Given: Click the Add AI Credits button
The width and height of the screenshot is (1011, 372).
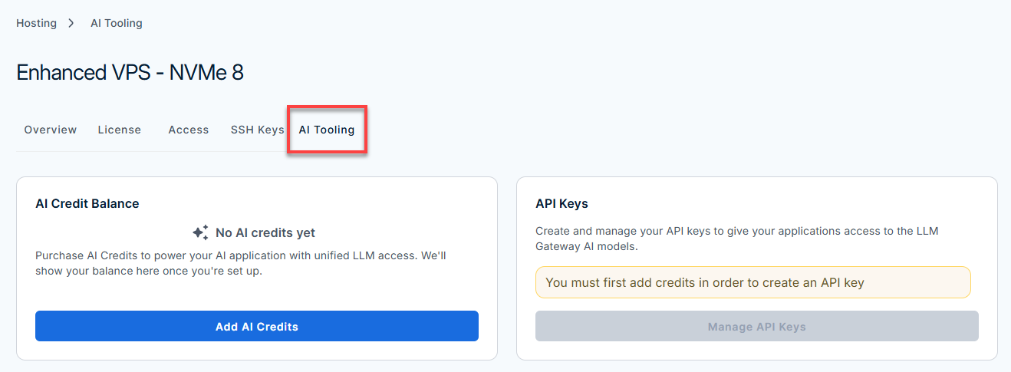Looking at the screenshot, I should (x=257, y=326).
